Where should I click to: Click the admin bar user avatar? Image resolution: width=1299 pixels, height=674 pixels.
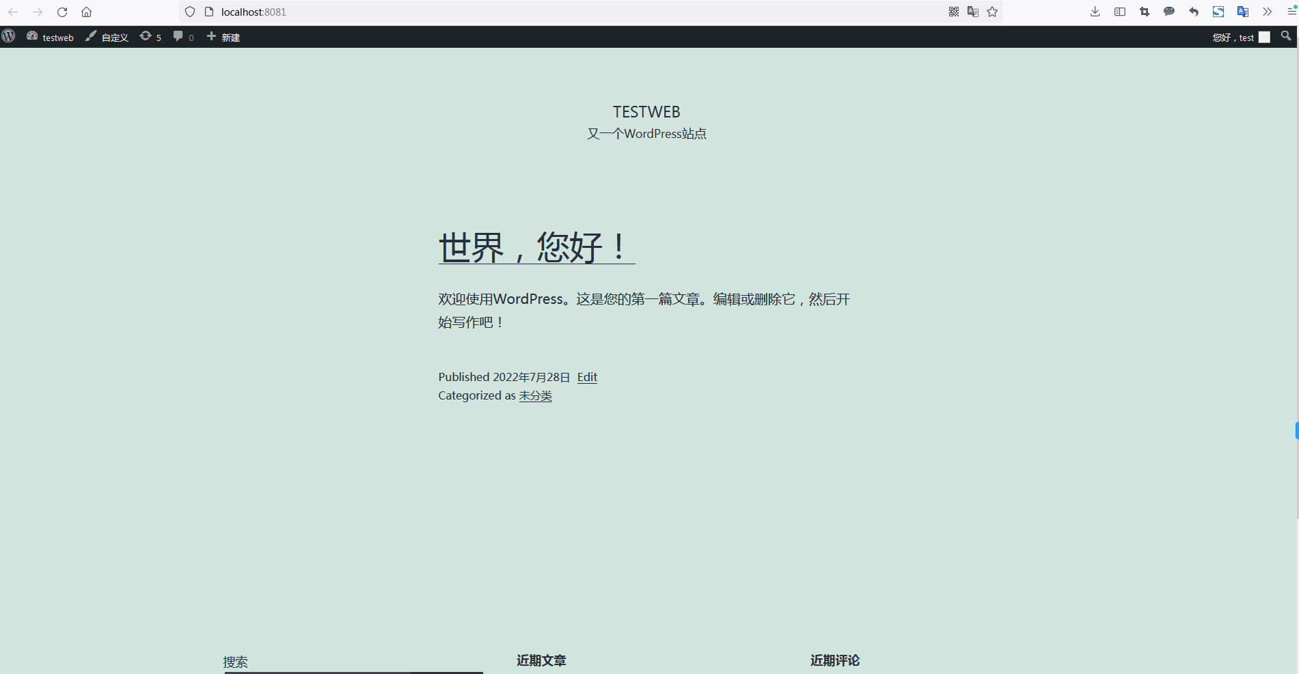(x=1264, y=38)
